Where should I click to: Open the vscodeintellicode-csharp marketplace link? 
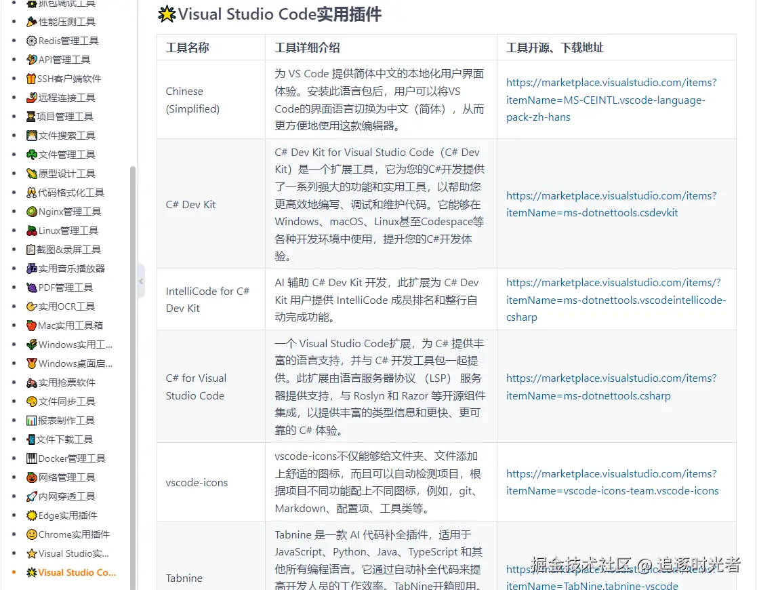615,300
